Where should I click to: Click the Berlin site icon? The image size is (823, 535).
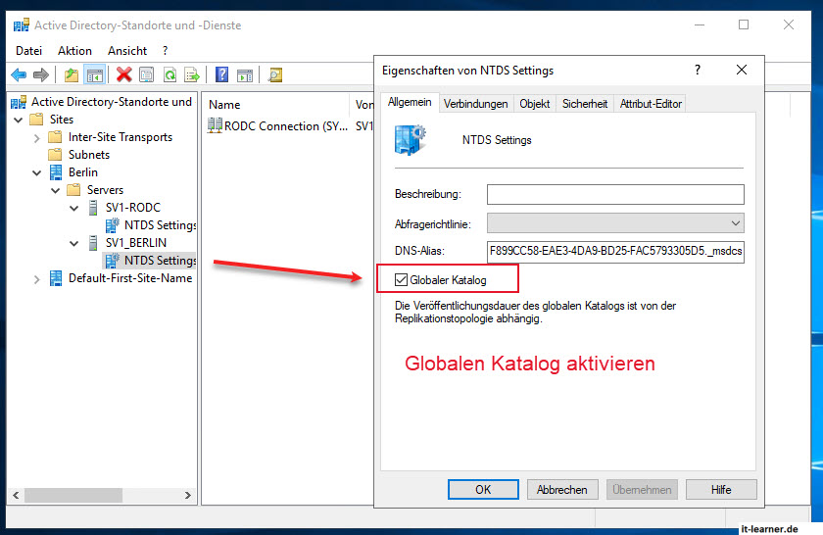point(56,172)
